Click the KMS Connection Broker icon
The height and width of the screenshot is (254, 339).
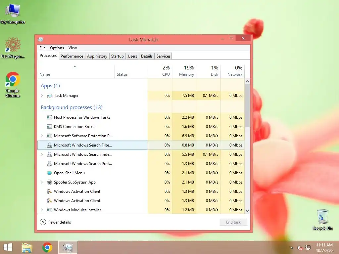(x=49, y=127)
